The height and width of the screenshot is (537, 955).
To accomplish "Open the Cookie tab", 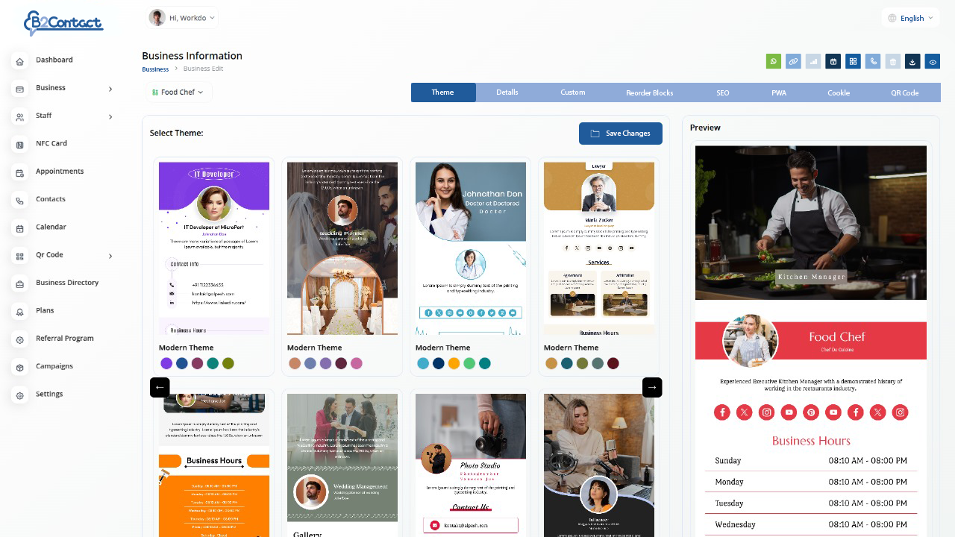I will [839, 92].
